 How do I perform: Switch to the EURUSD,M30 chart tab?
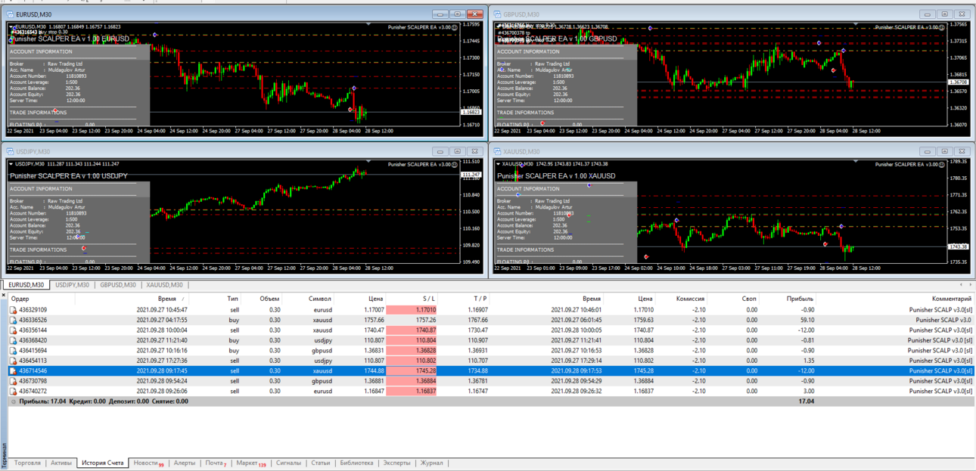pos(26,285)
